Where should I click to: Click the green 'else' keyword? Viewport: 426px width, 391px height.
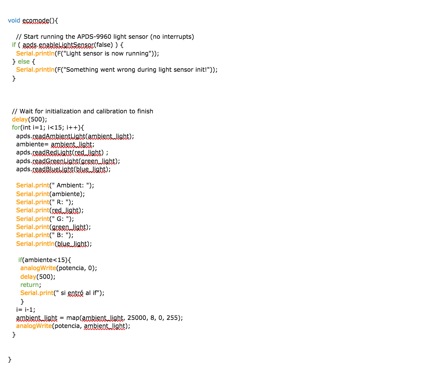coord(24,62)
